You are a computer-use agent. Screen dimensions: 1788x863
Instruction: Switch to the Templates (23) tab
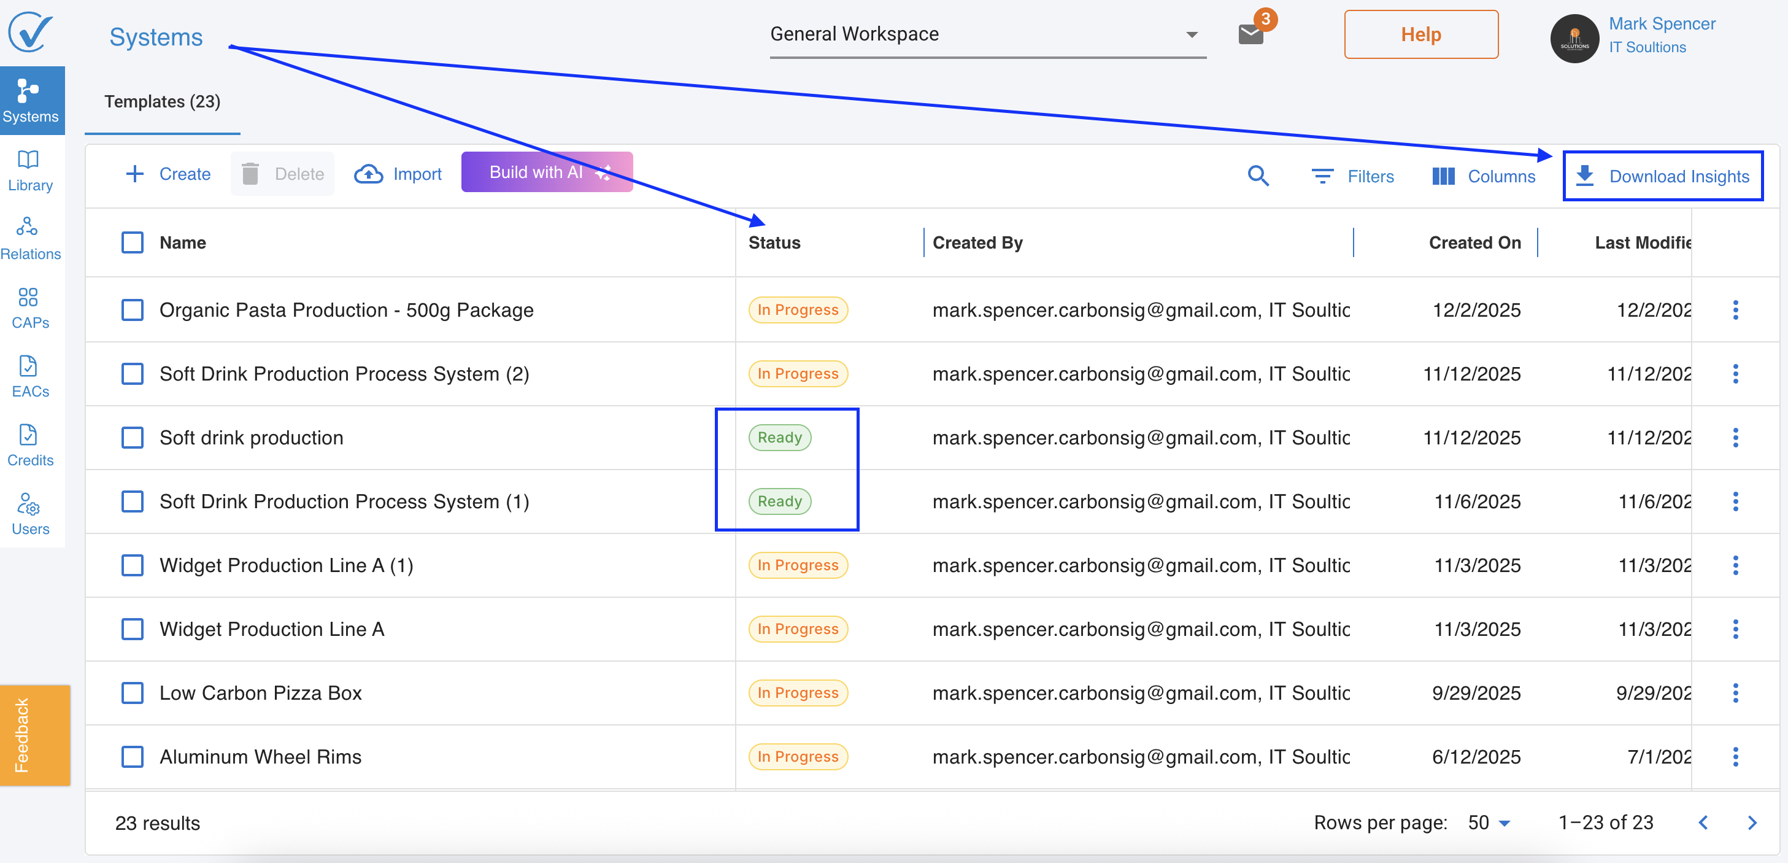162,101
